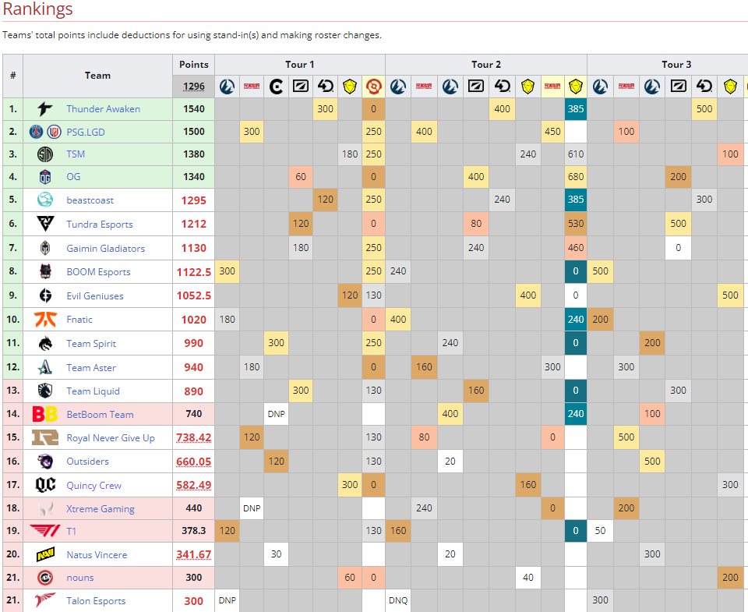Screen dimensions: 748x612
Task: Click the Outsiders team logo
Action: click(x=45, y=462)
